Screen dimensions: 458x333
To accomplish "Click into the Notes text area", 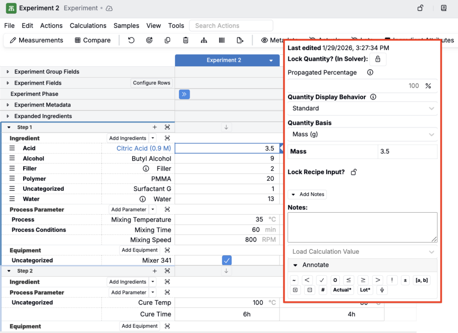I will tap(362, 227).
